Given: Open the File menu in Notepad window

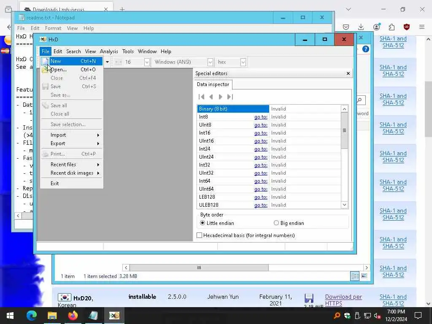Looking at the screenshot, I should (21, 28).
